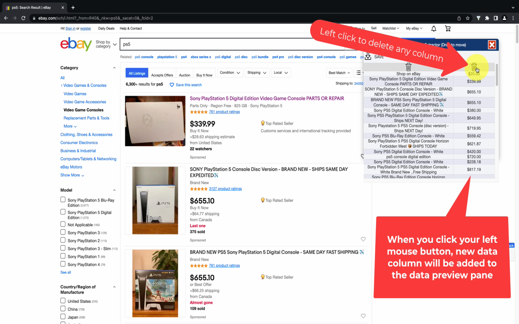The image size is (519, 324).
Task: Check the Sony PlayStation 5 Blu-Ray Edition filter
Action: pyautogui.click(x=63, y=199)
